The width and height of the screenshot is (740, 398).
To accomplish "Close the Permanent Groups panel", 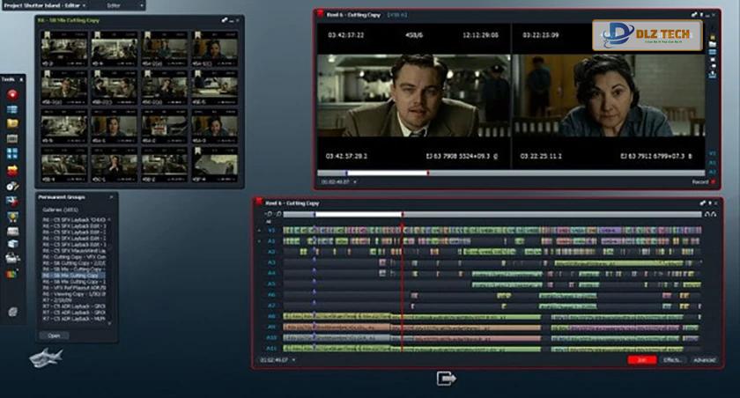I will pyautogui.click(x=111, y=197).
